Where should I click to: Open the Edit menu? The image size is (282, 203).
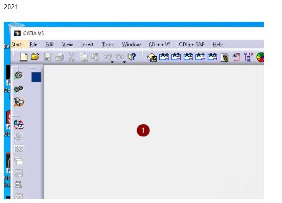(x=49, y=45)
